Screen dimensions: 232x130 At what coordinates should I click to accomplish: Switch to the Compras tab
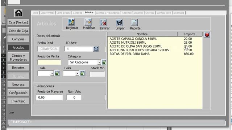tap(78, 13)
